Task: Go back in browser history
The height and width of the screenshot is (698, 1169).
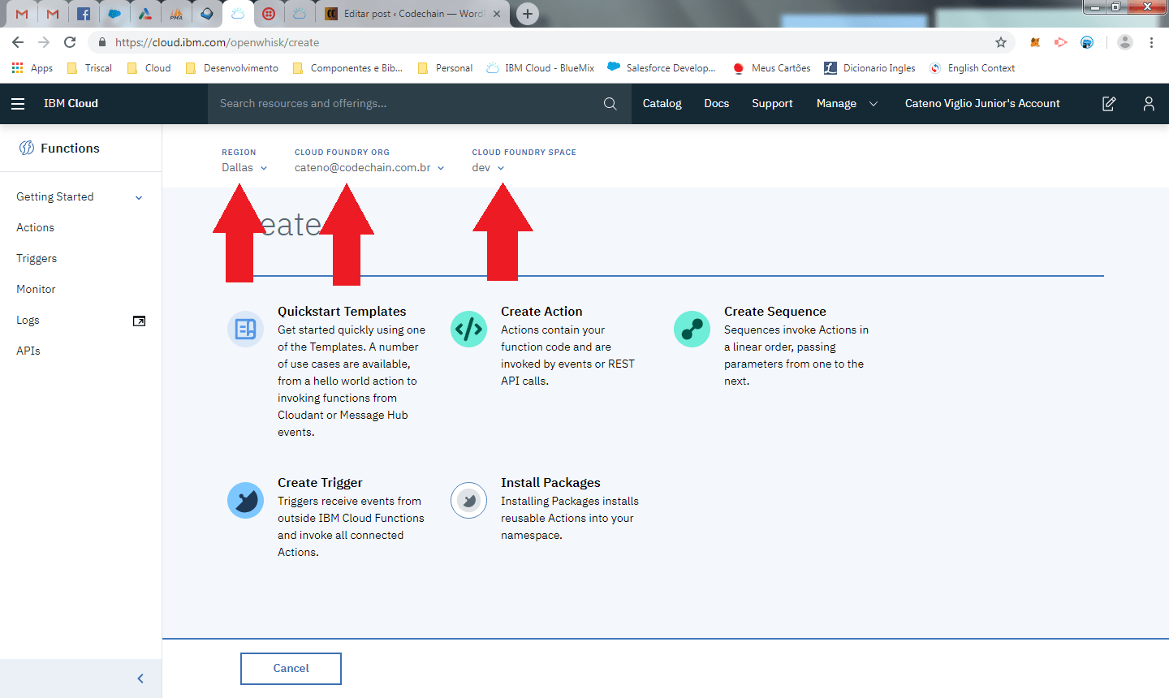Action: click(x=18, y=42)
